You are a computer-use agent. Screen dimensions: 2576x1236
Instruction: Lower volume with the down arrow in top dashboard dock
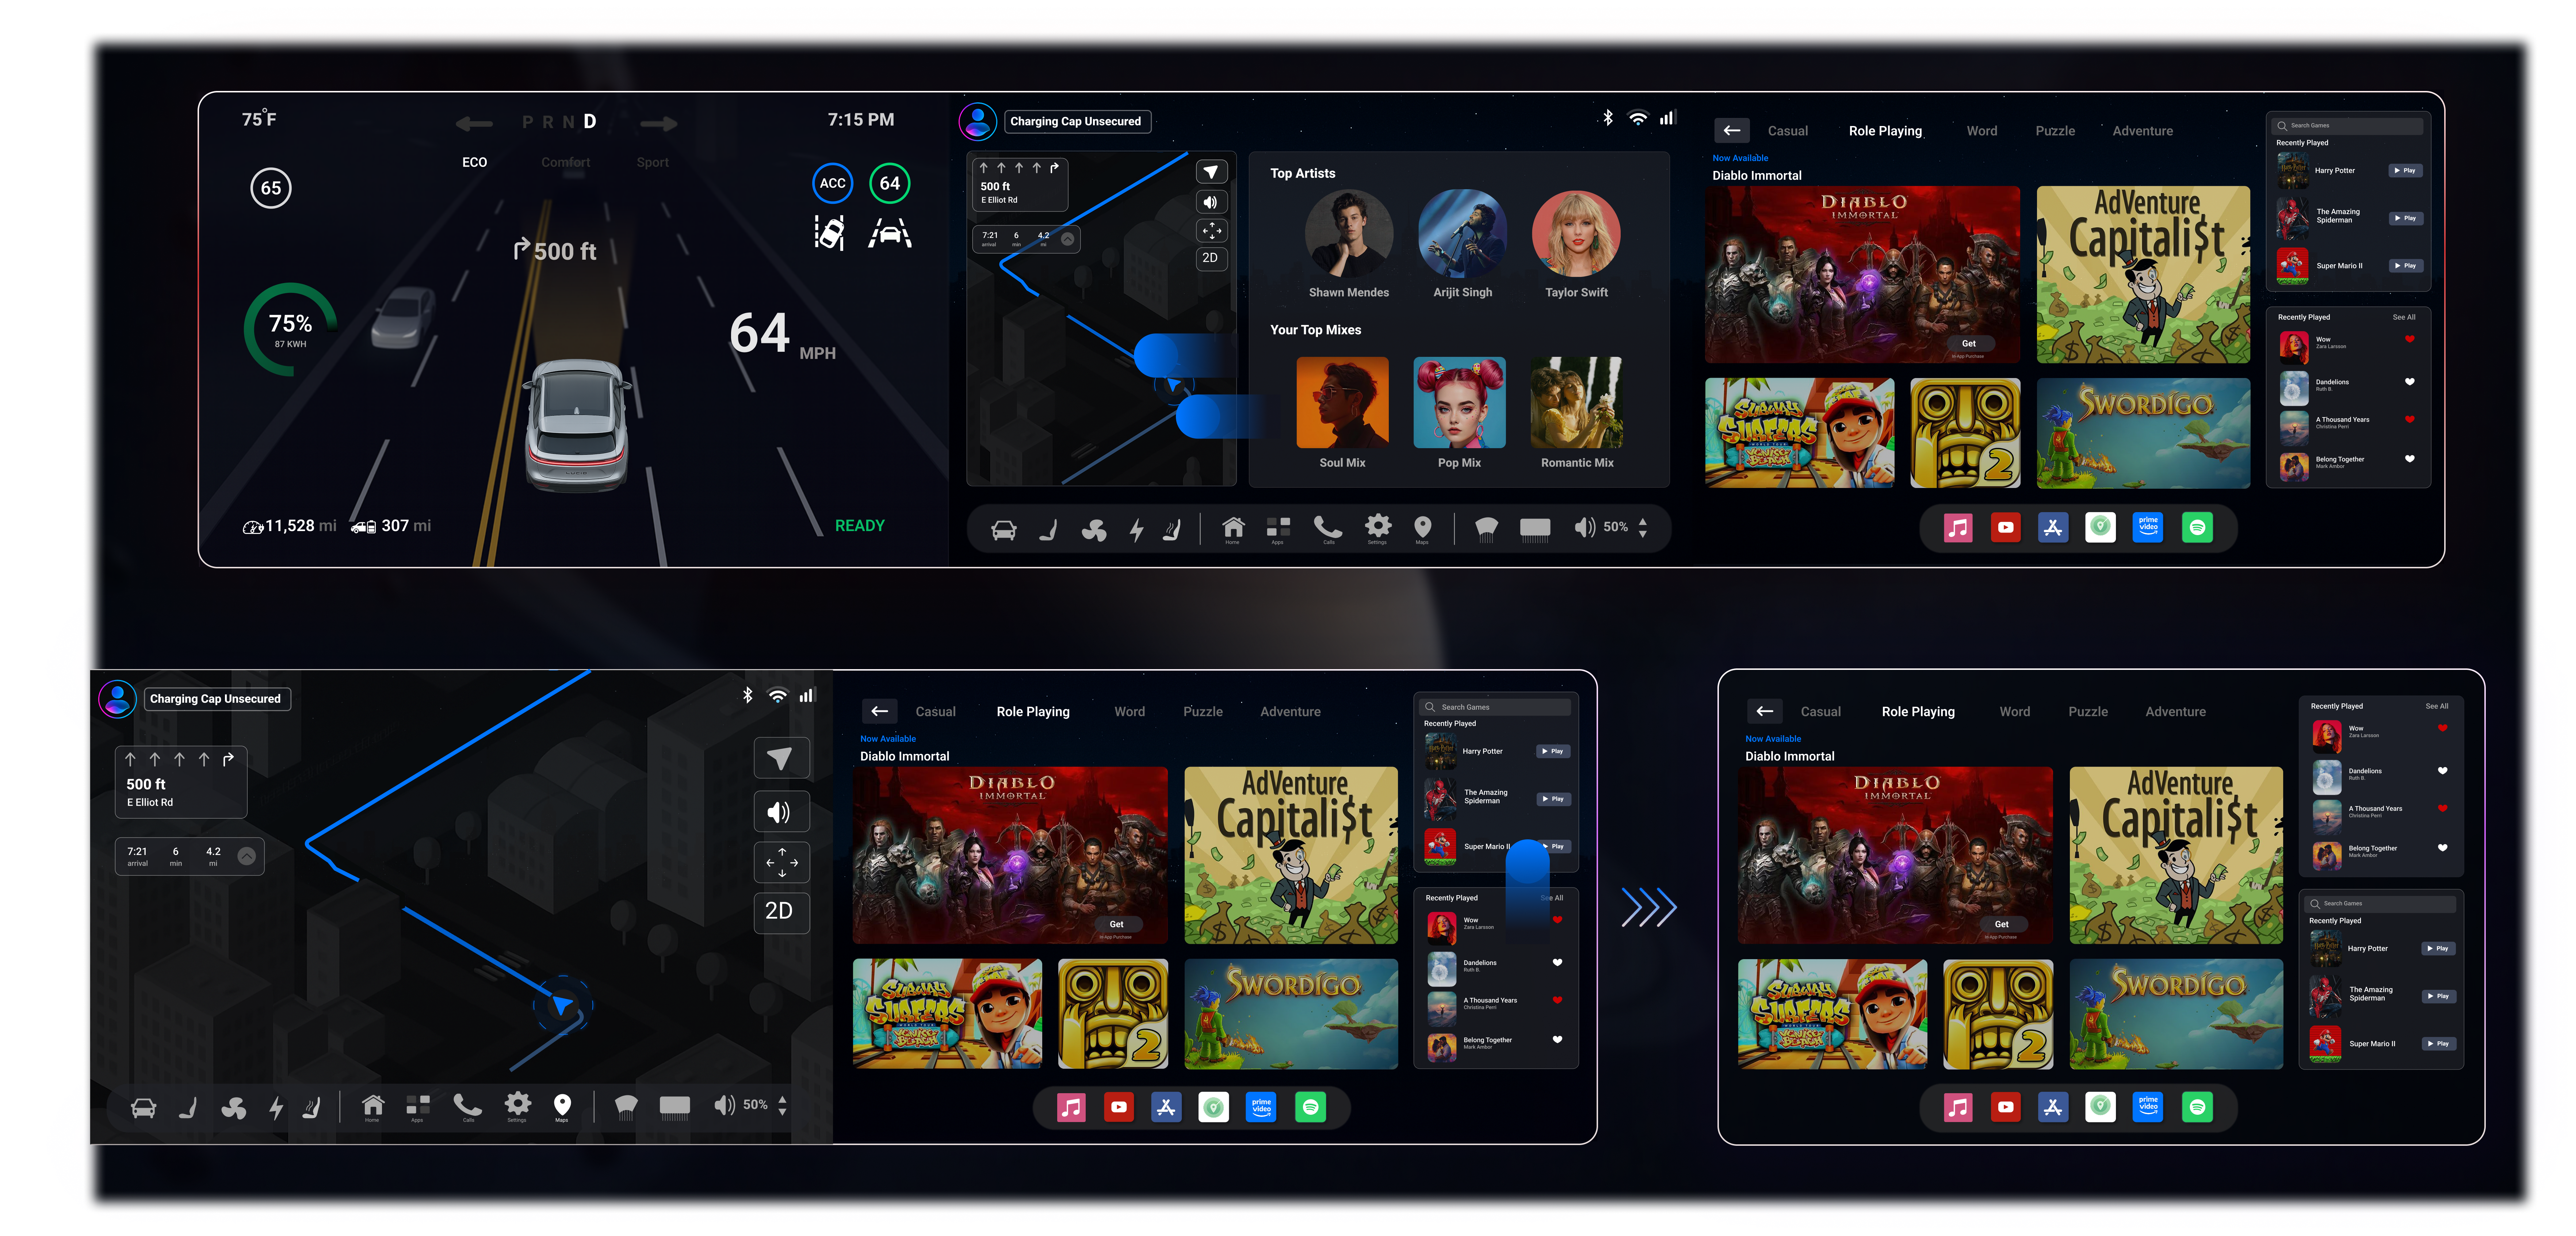point(1643,535)
